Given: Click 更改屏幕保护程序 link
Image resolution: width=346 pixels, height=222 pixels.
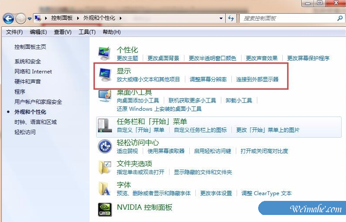Looking at the screenshot, I should [x=308, y=58].
